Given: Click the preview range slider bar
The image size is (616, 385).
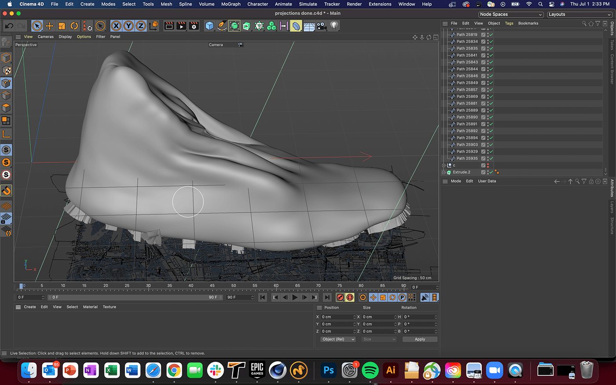Looking at the screenshot, I should click(x=136, y=297).
